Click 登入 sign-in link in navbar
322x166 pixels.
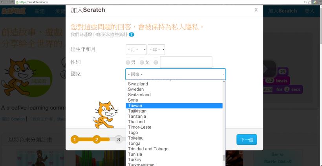click(309, 11)
